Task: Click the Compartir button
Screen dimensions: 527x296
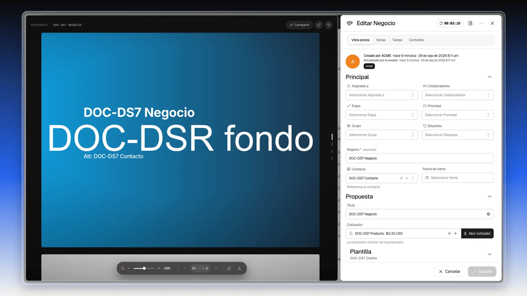Action: (x=299, y=25)
